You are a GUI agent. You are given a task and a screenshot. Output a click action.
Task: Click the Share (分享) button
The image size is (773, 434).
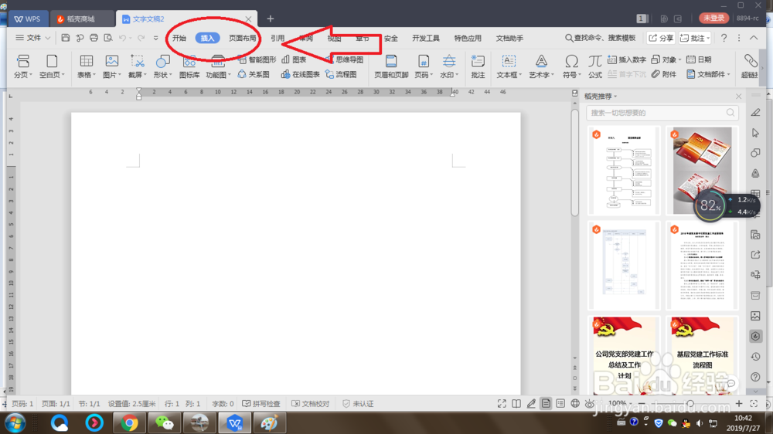pyautogui.click(x=661, y=38)
